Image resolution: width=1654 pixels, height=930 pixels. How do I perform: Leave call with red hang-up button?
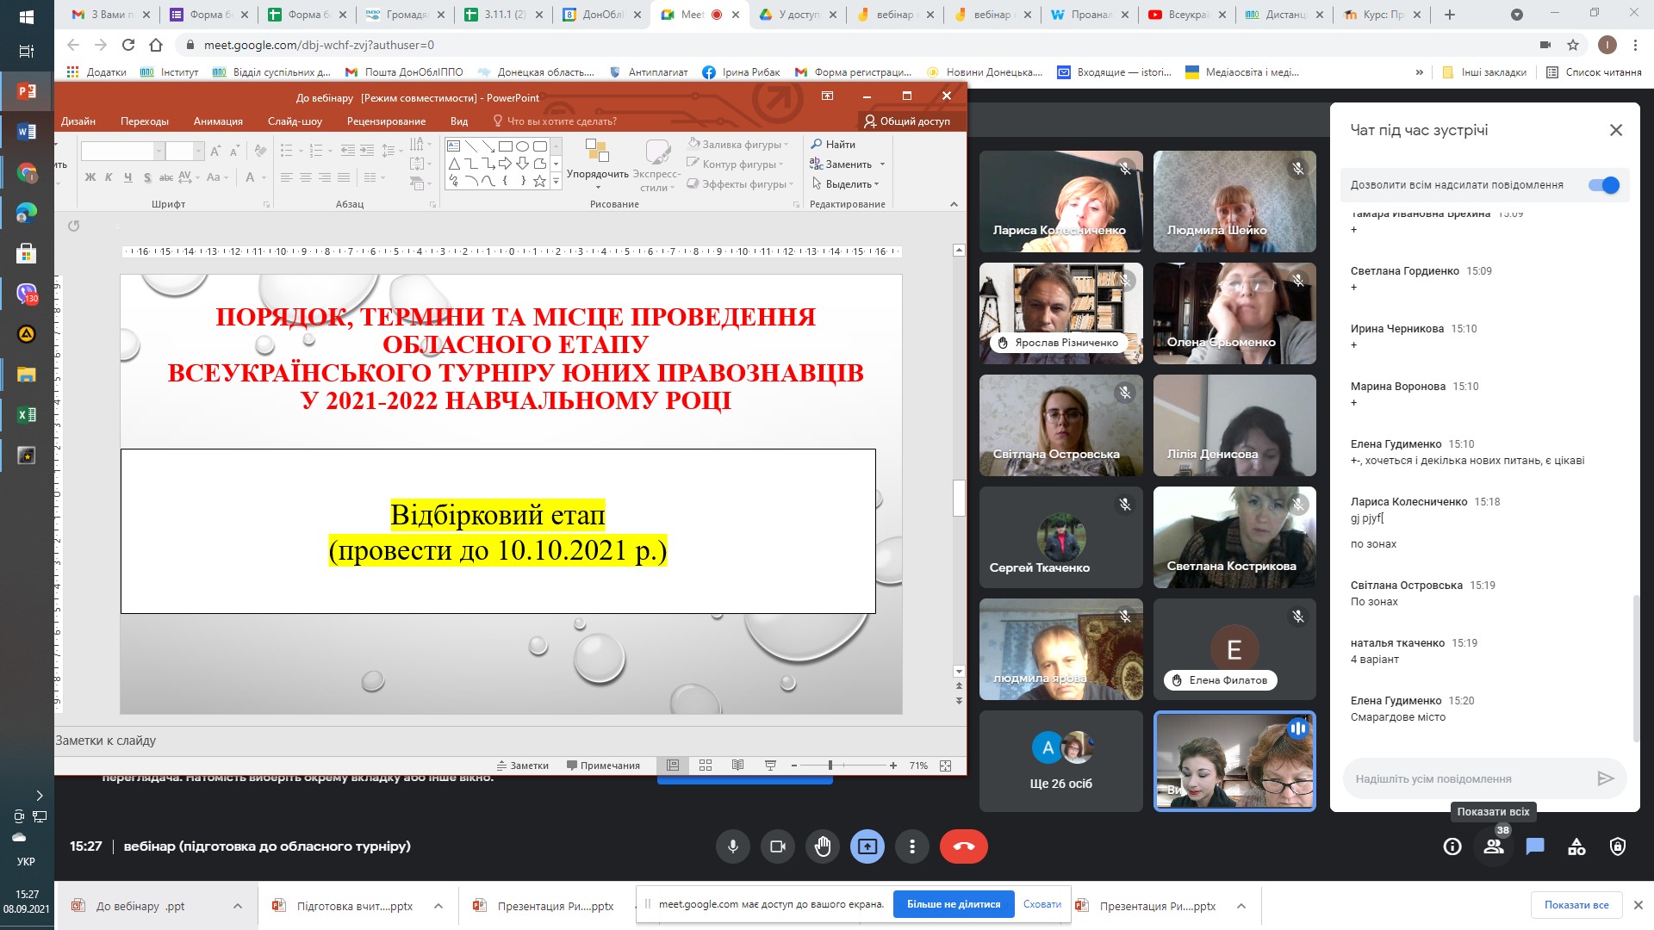click(x=964, y=846)
